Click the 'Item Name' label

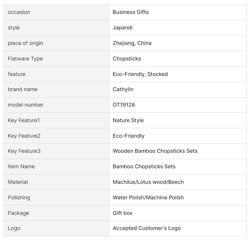(21, 167)
